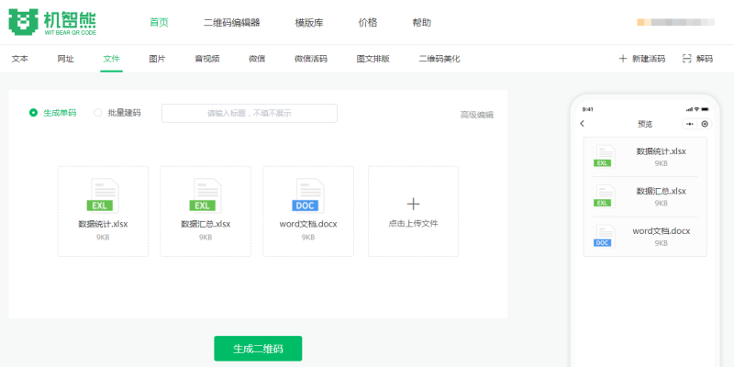
Task: Open the 二维码编辑器 menu
Action: (231, 22)
